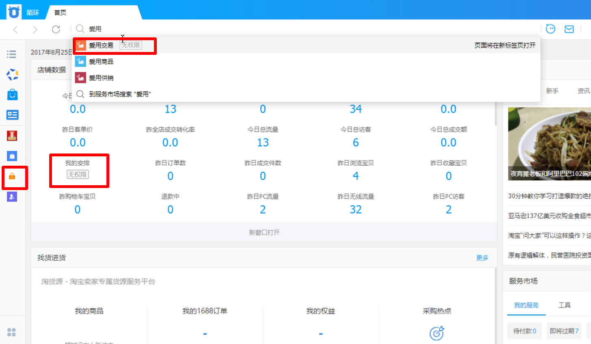Open the app grid icon at sidebar bottom
Image resolution: width=591 pixels, height=344 pixels.
12,332
